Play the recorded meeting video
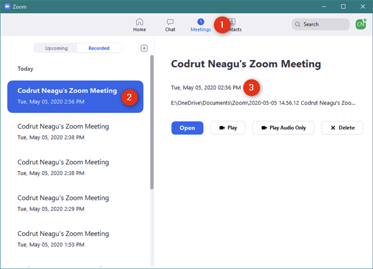Viewport: 373px width, 269px height. pyautogui.click(x=227, y=128)
